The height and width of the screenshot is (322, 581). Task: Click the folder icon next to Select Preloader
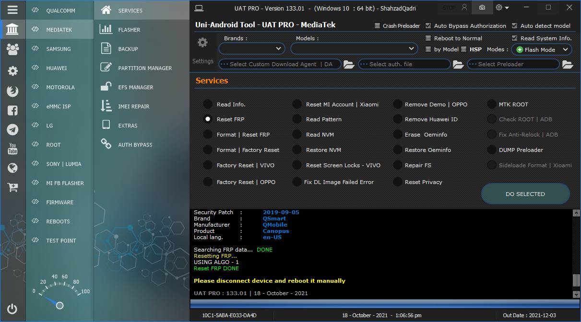click(x=568, y=64)
